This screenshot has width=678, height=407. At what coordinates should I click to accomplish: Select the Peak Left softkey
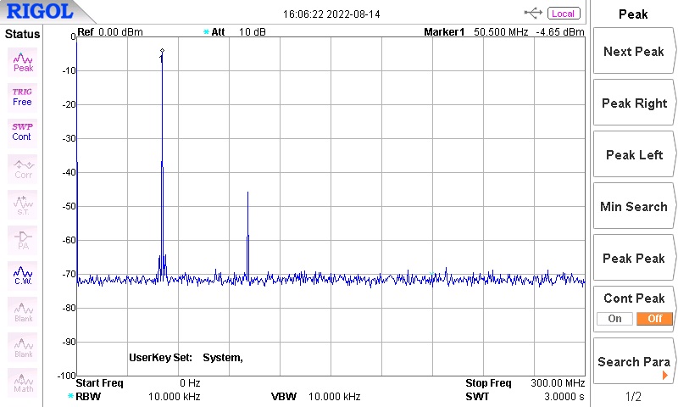coord(633,154)
